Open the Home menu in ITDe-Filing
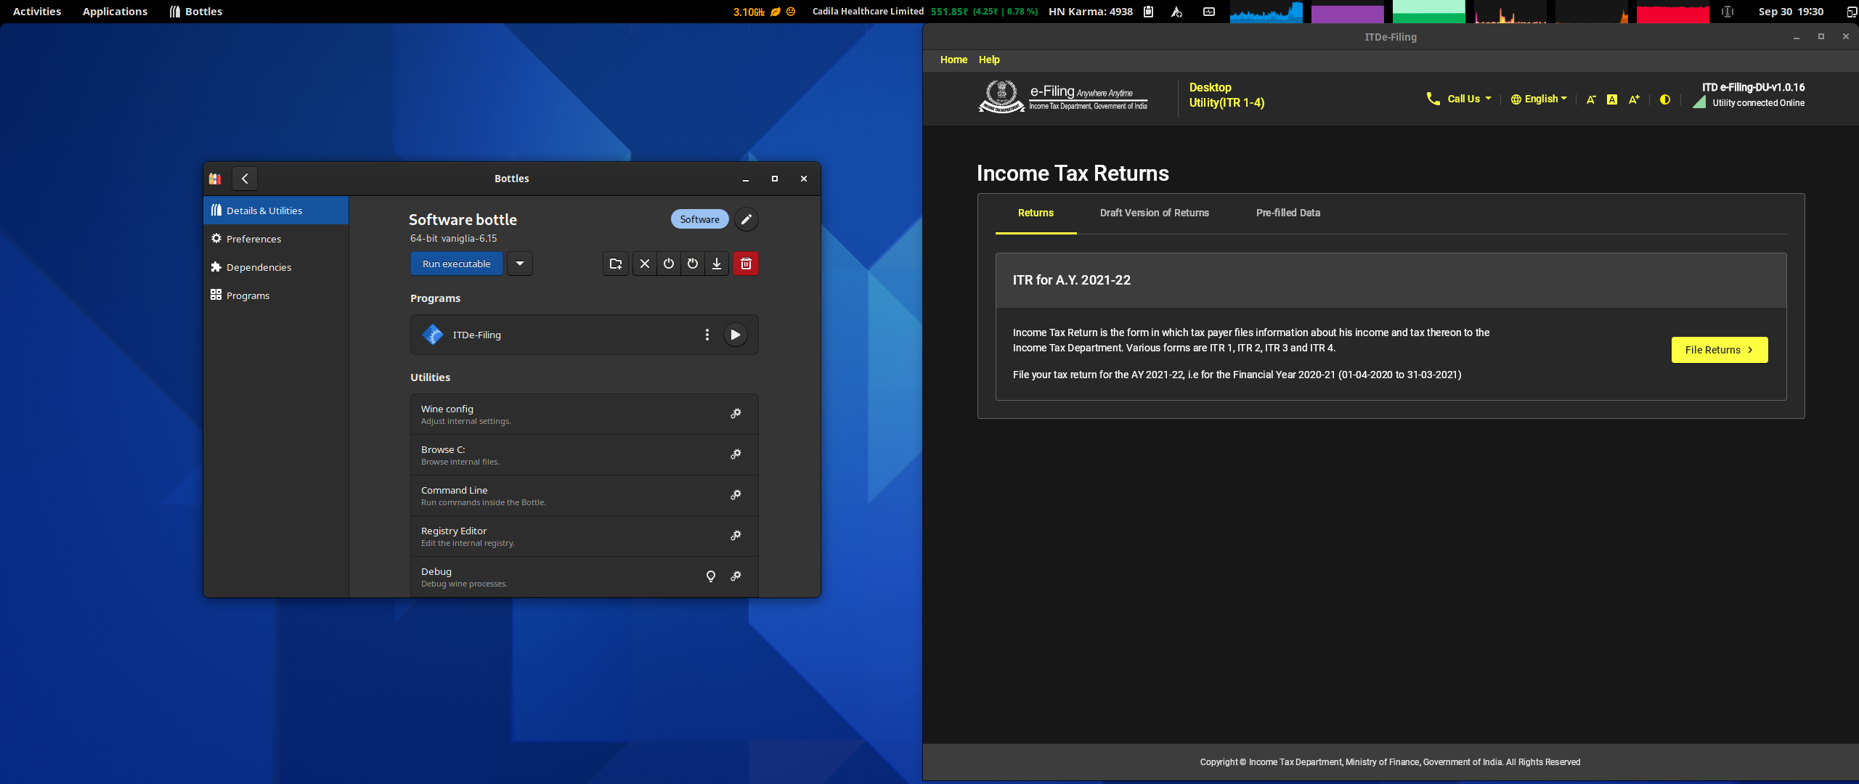The width and height of the screenshot is (1859, 784). pos(953,60)
